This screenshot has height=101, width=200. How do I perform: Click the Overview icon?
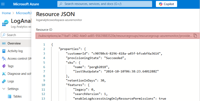(4, 43)
